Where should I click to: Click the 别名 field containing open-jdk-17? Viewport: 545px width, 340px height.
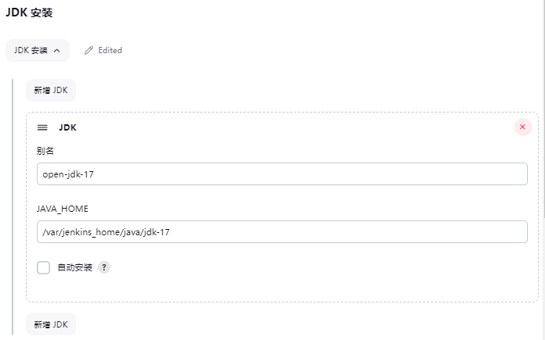click(282, 174)
